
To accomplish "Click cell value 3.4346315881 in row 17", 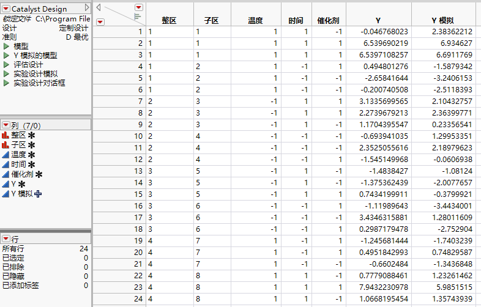I will coord(384,218).
